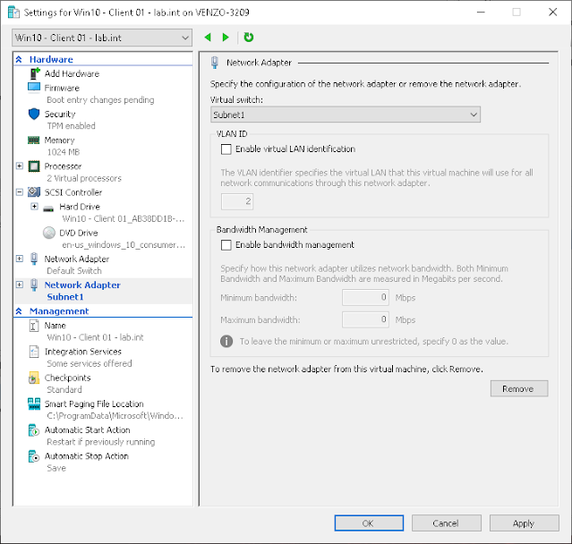Click the green forward arrow icon

[x=226, y=38]
